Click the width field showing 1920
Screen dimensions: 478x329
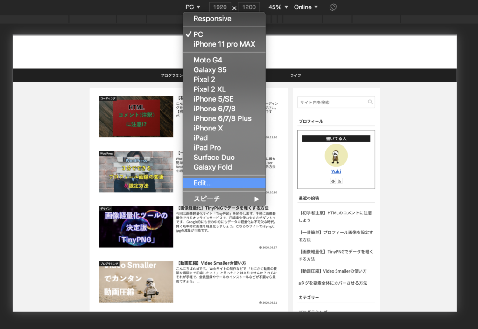coord(219,7)
